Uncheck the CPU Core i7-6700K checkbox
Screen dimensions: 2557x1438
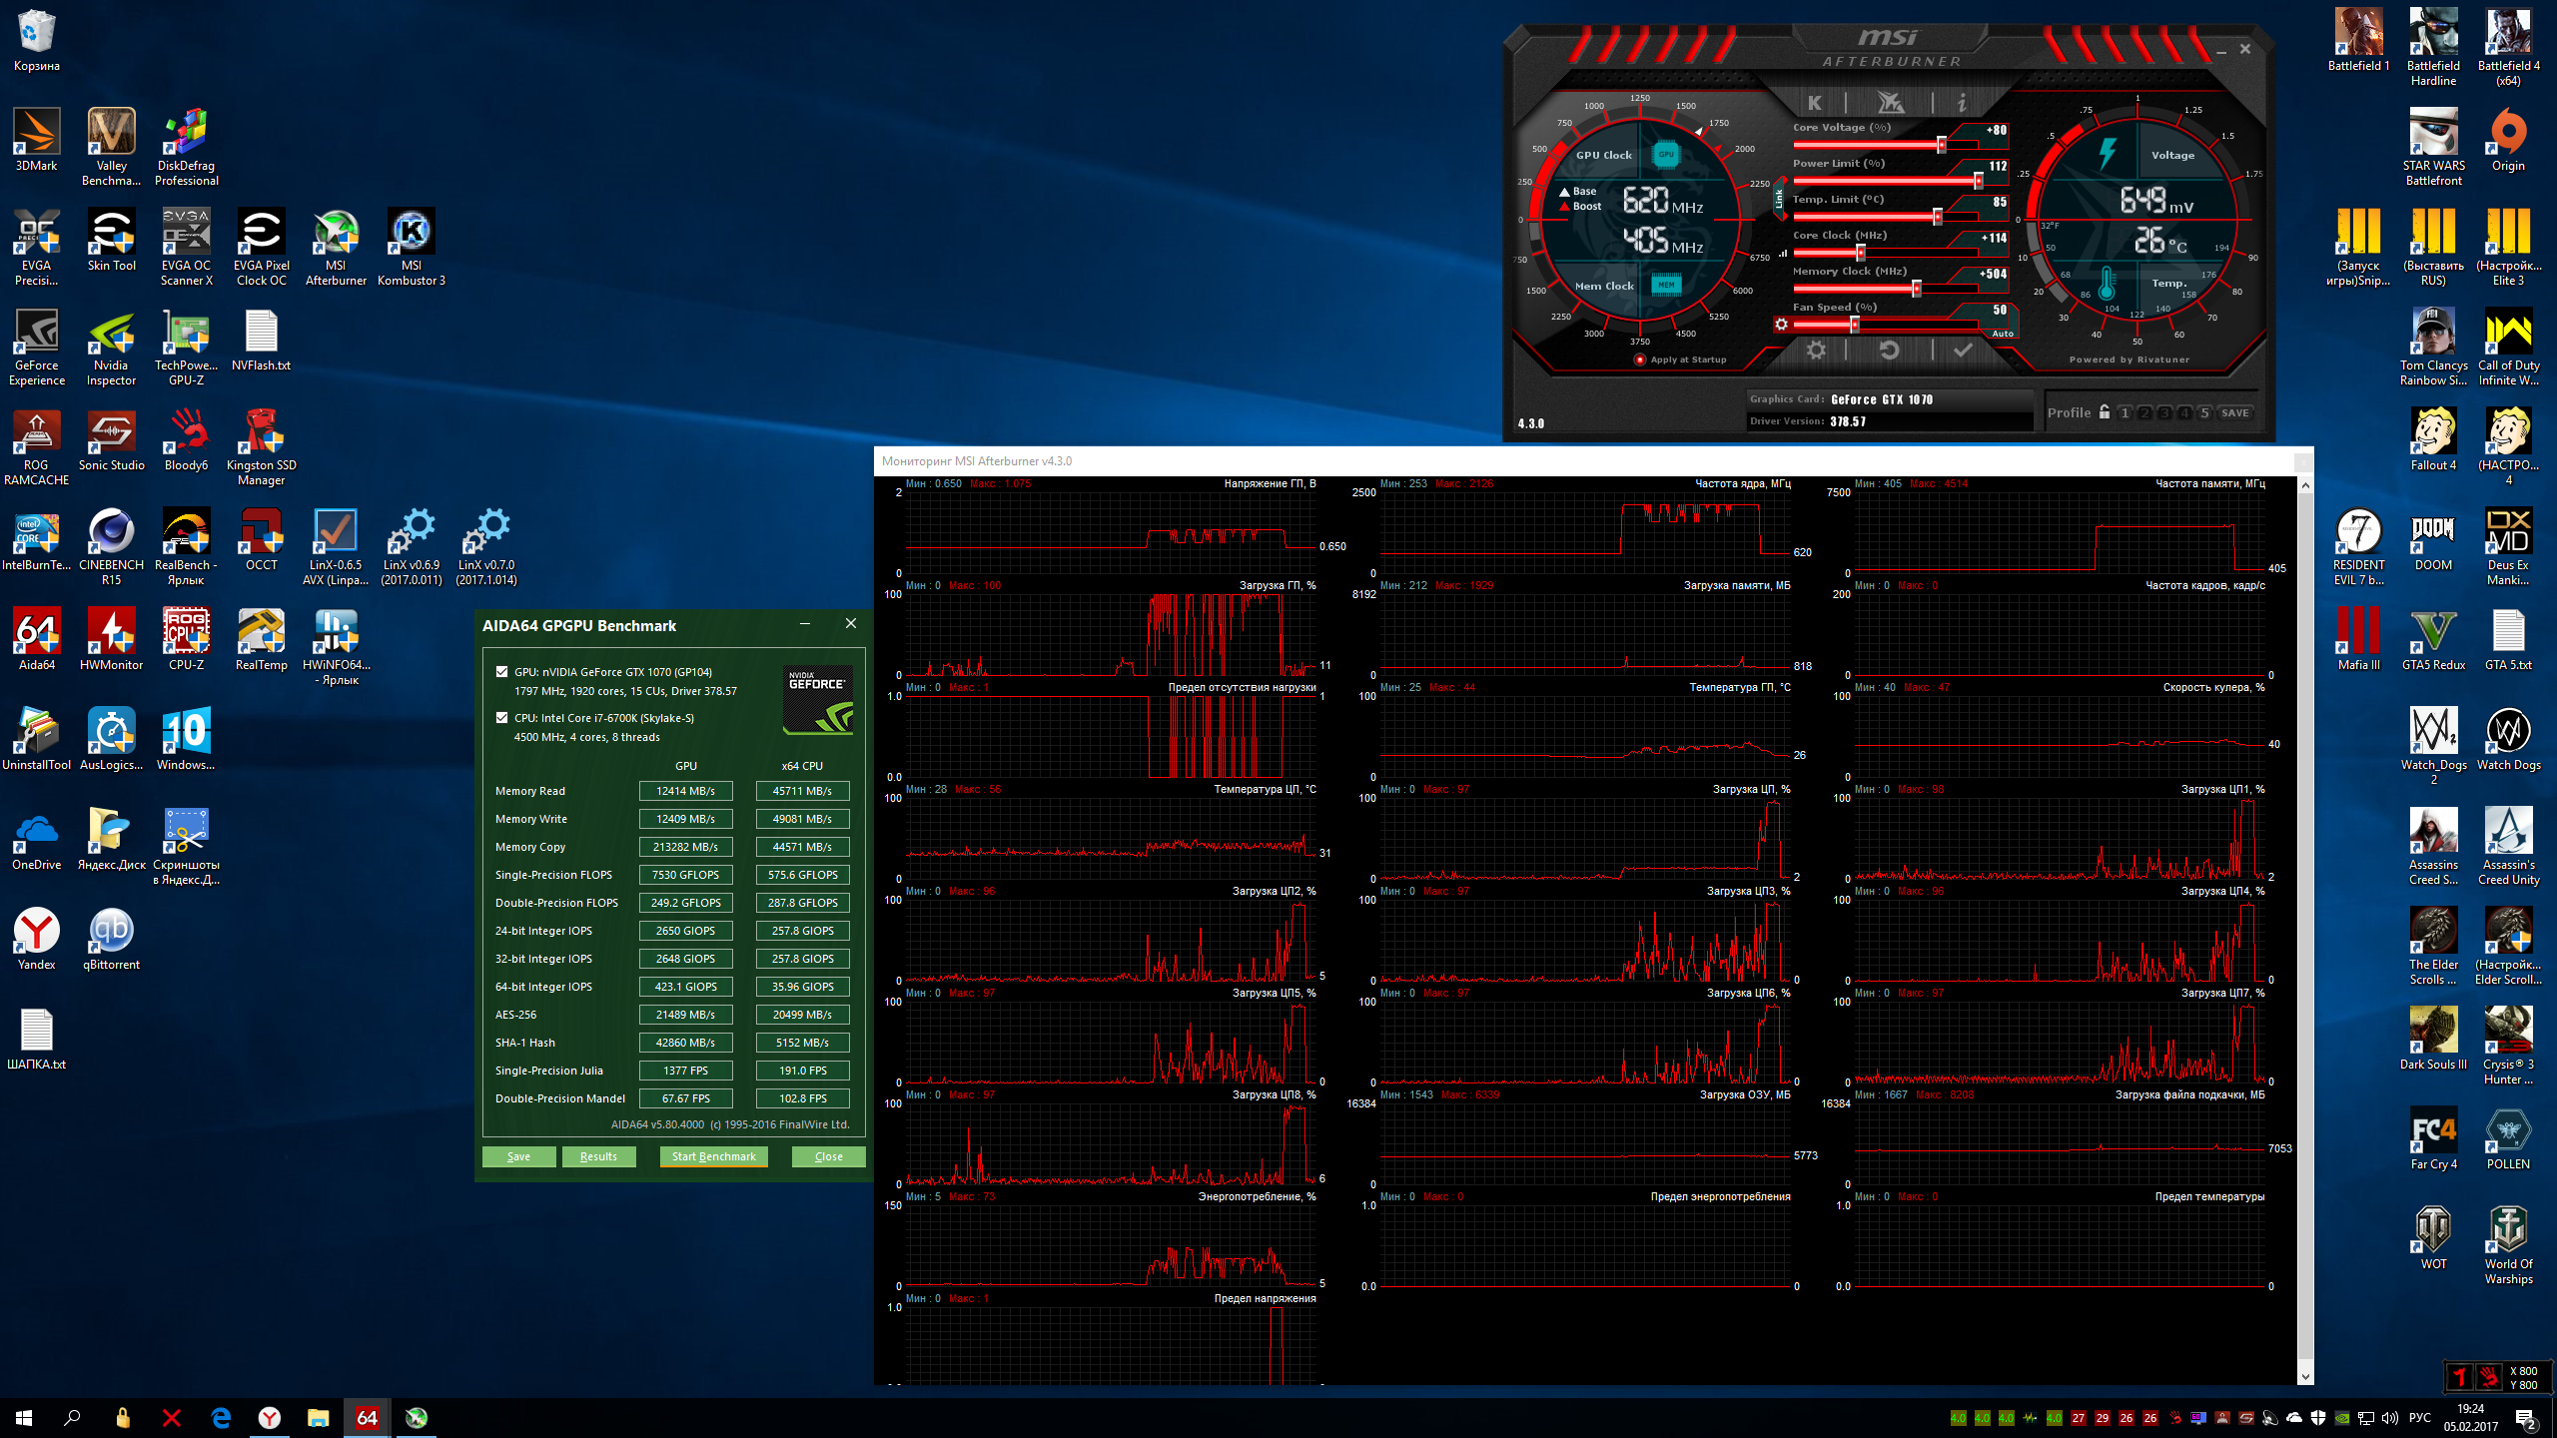tap(501, 718)
